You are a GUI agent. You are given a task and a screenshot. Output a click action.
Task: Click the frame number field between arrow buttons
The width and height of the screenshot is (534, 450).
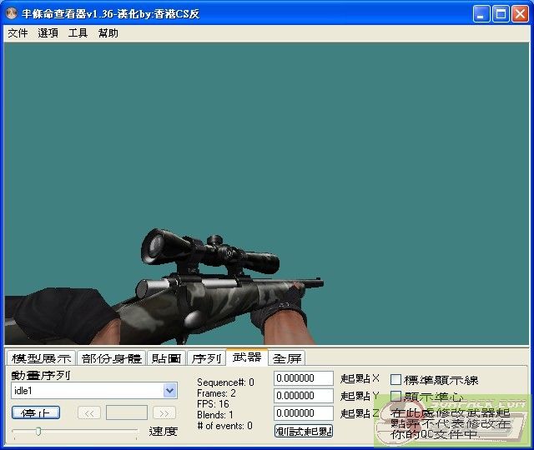pos(127,412)
